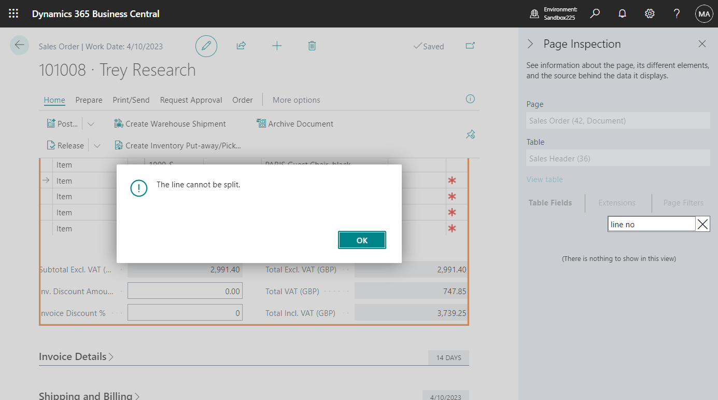Open notifications via the bell icon

point(622,13)
